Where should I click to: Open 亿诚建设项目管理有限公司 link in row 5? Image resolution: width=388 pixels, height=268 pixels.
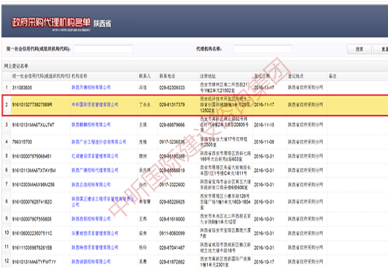[x=95, y=156]
